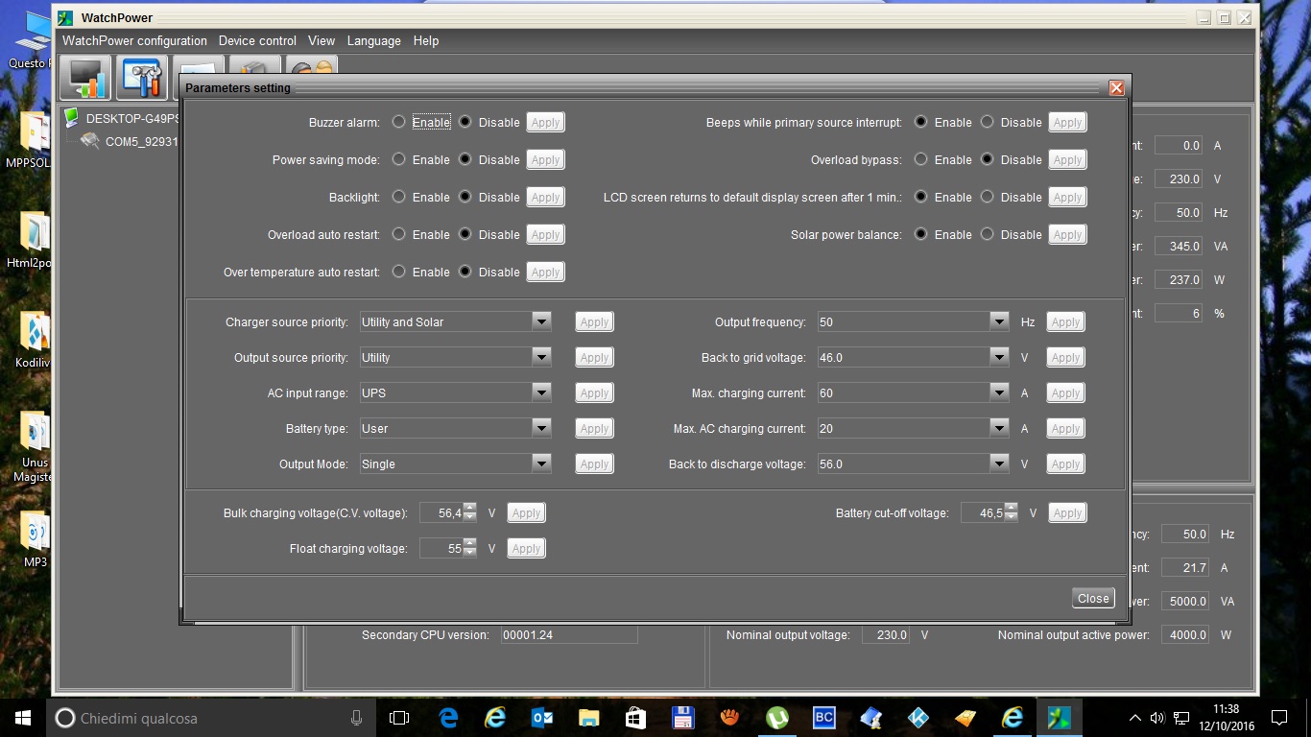This screenshot has width=1311, height=737.
Task: Enable the Buzzer alarm
Action: [x=399, y=122]
